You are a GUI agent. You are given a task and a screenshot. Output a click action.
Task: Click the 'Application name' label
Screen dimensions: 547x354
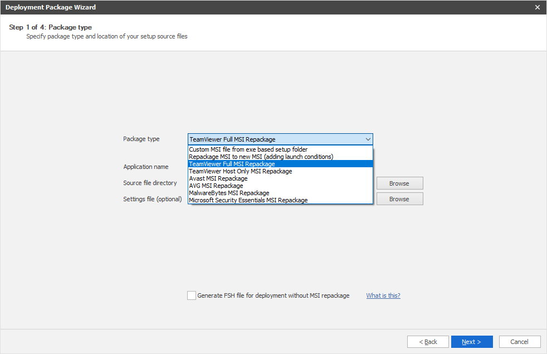tap(146, 167)
